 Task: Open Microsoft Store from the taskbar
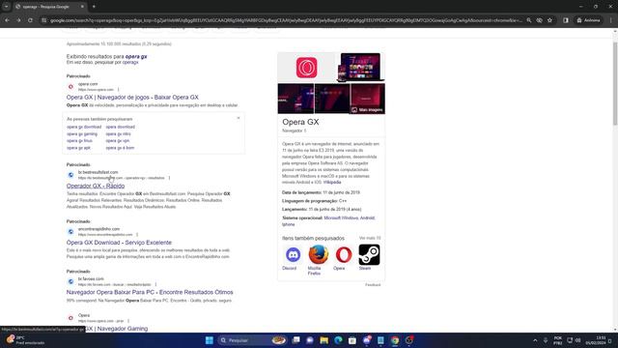point(352,340)
